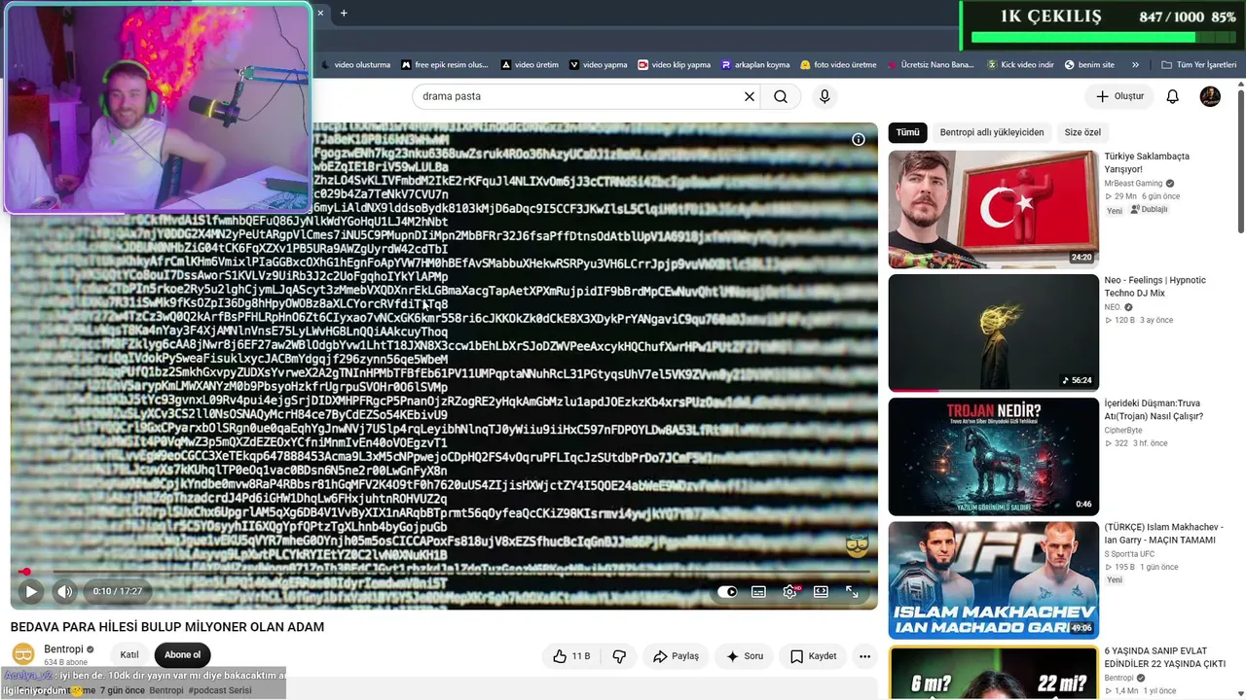Click 'Neo - Feelings | Hypnotic Techno DJ Mix' title
Viewport: 1246px width, 700px height.
(x=1154, y=286)
